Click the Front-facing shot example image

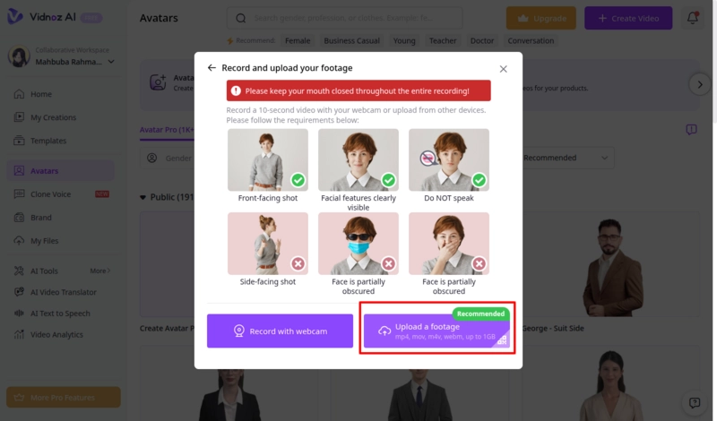pos(267,160)
